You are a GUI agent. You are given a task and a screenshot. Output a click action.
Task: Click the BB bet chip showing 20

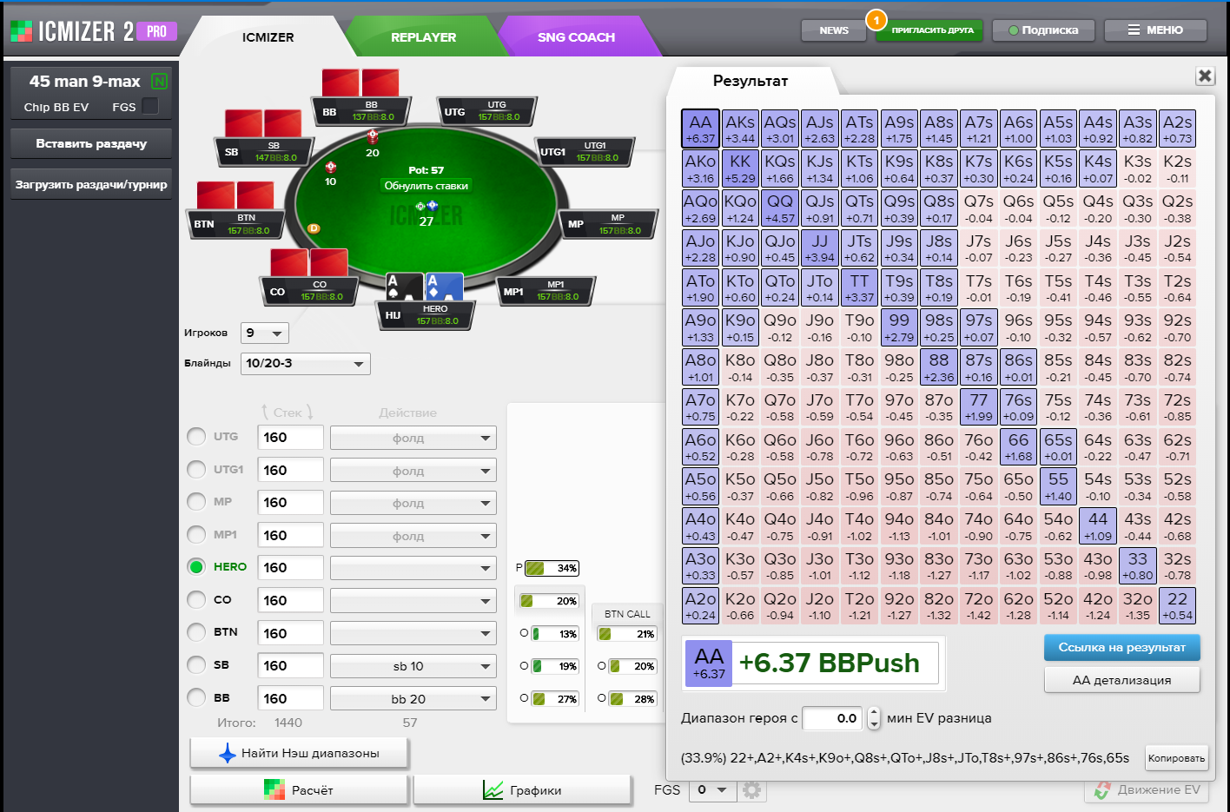[373, 137]
